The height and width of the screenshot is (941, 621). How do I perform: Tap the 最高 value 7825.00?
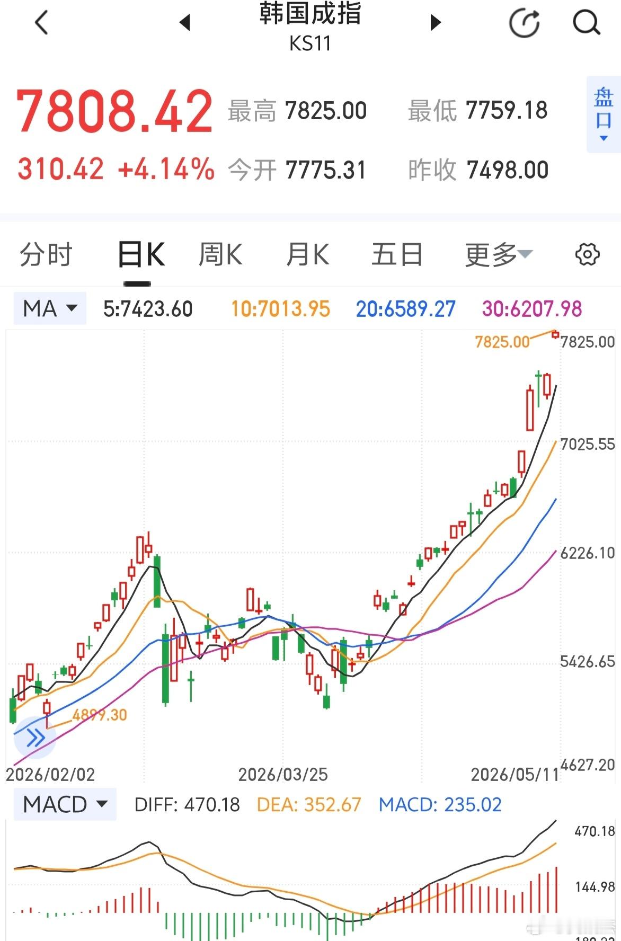[326, 111]
